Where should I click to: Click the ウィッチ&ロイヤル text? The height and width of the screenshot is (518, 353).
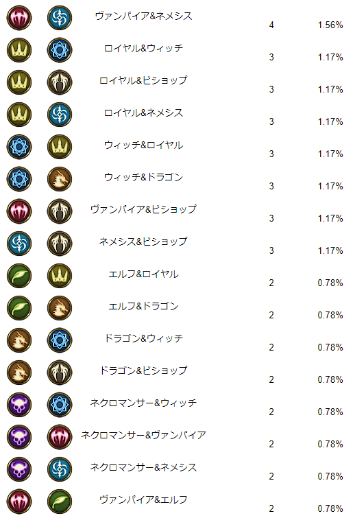click(143, 145)
